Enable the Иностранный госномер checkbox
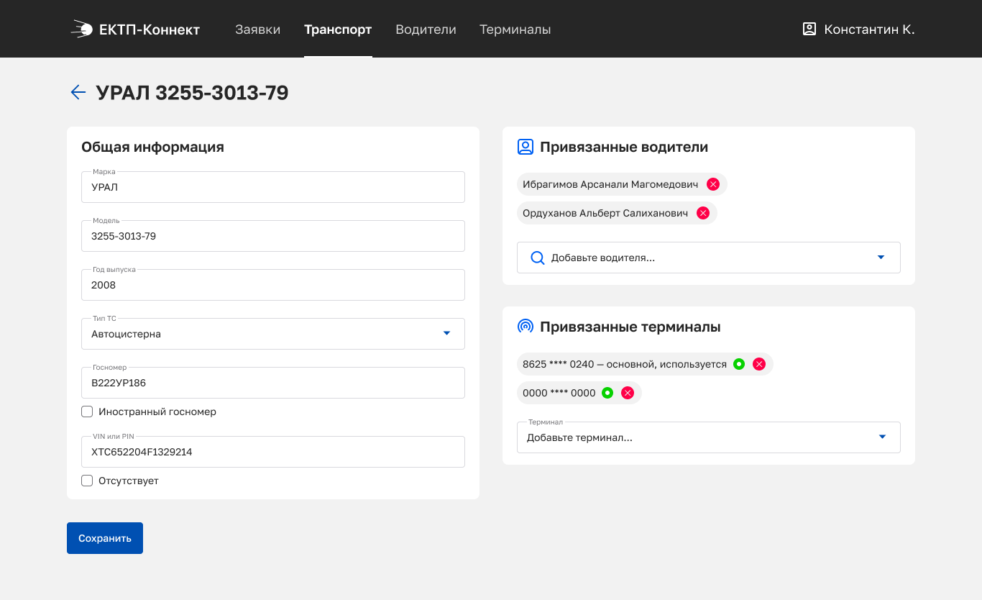The height and width of the screenshot is (600, 982). (87, 412)
